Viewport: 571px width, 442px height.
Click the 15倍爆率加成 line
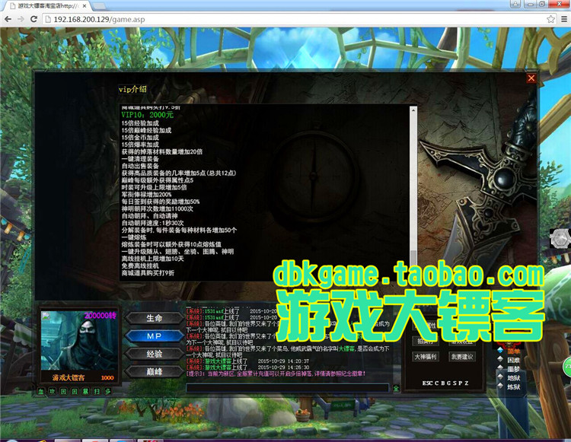click(x=140, y=145)
